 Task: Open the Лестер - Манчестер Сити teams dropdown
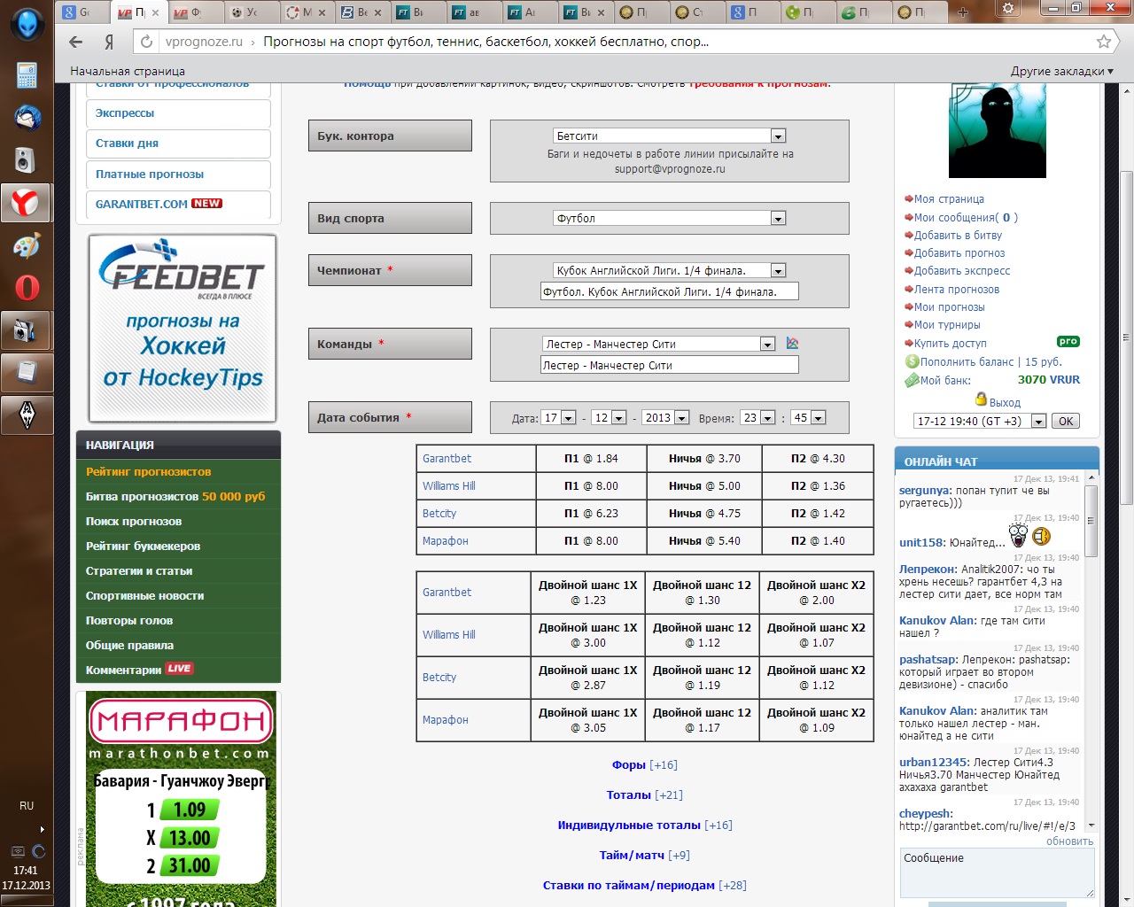coord(658,344)
